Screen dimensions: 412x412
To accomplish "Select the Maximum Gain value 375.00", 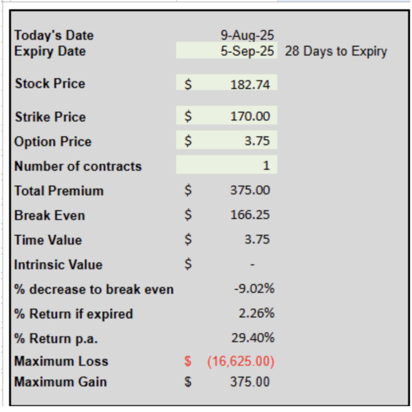I will 227,382.
